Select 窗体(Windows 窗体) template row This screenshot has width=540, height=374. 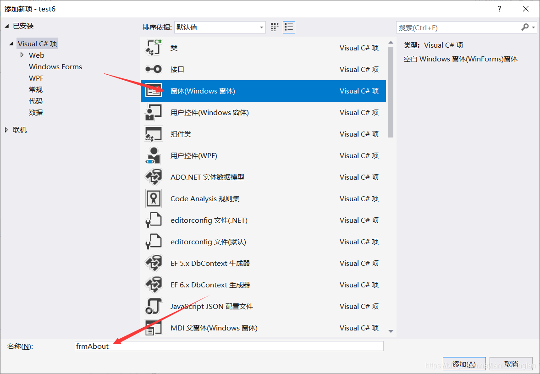pos(263,91)
